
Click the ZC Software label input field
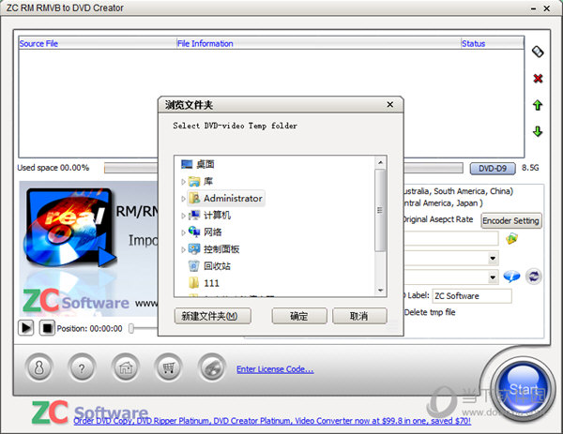(x=472, y=296)
